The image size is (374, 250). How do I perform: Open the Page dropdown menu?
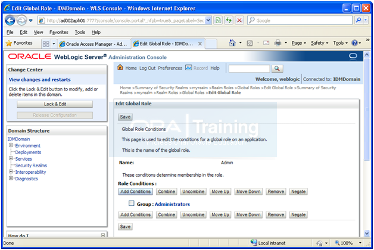click(299, 43)
